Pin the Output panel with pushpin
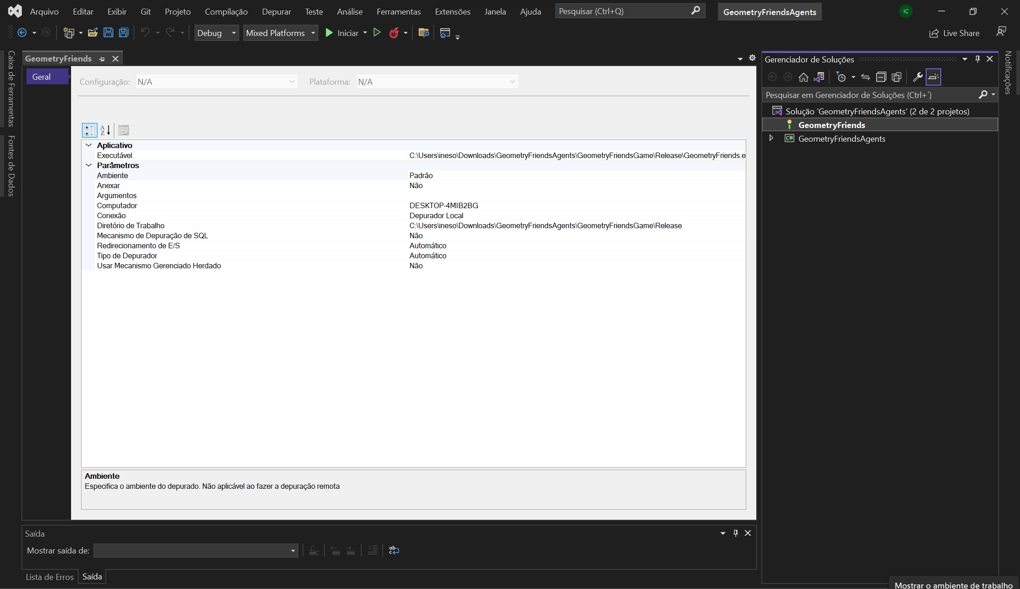This screenshot has width=1020, height=589. [x=735, y=533]
